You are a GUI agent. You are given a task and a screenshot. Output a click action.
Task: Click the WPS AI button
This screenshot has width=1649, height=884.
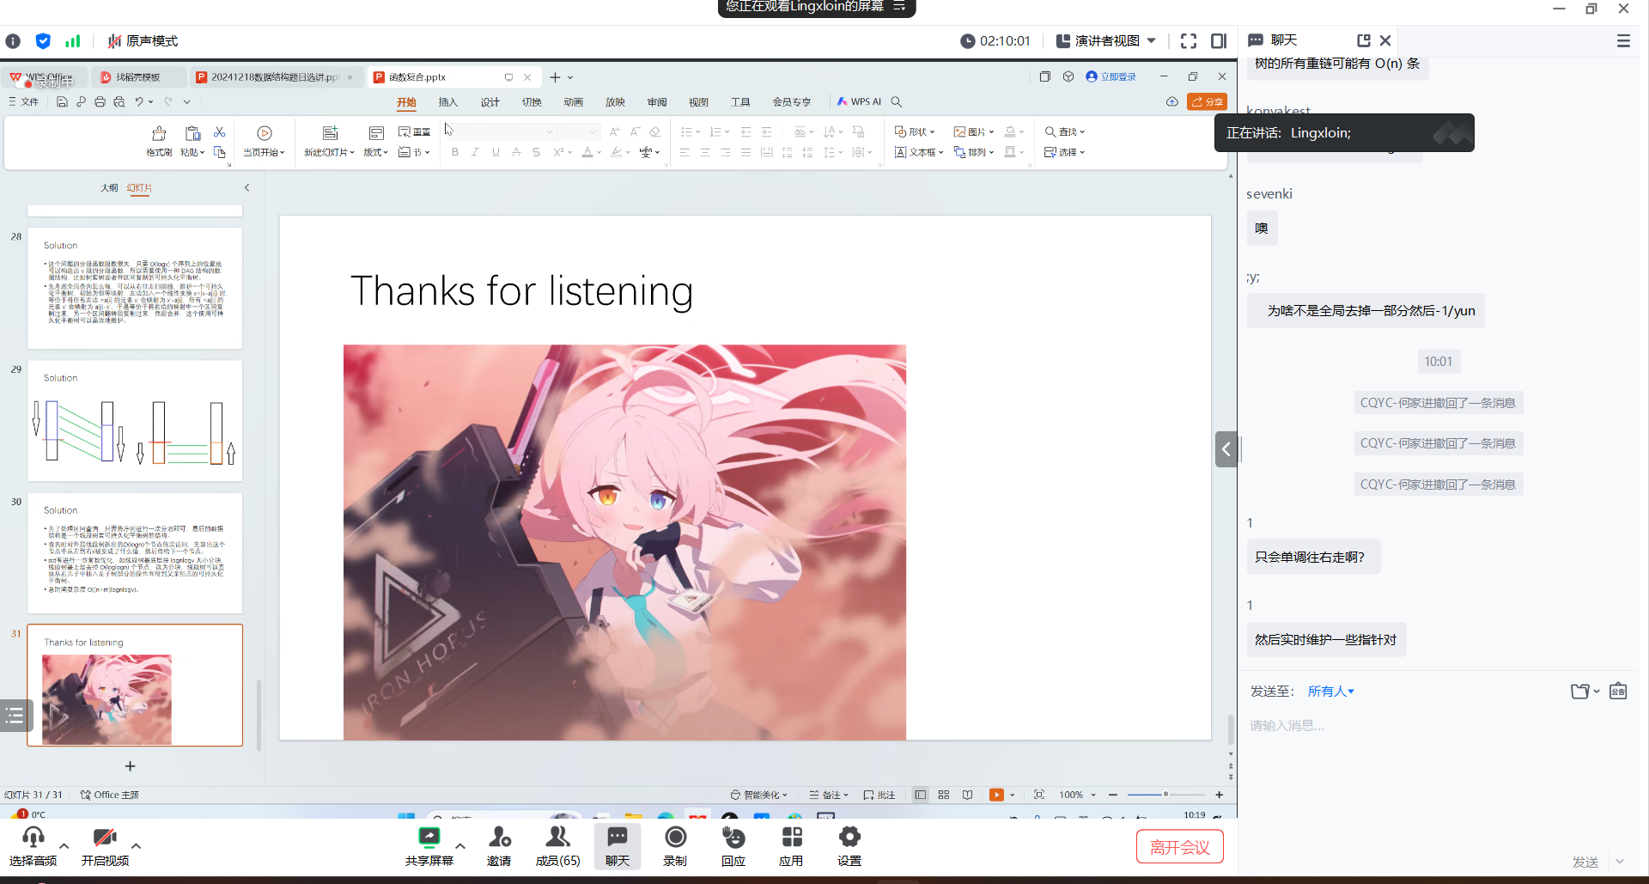pyautogui.click(x=860, y=101)
